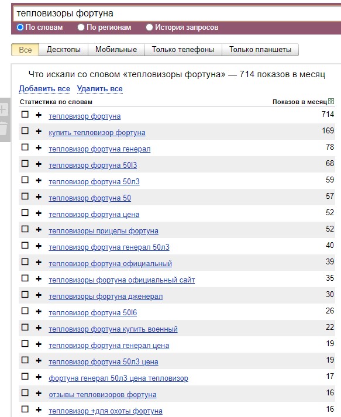Add "купить тепловизор фортуна" with plus icon
Image resolution: width=341 pixels, height=417 pixels.
39,131
